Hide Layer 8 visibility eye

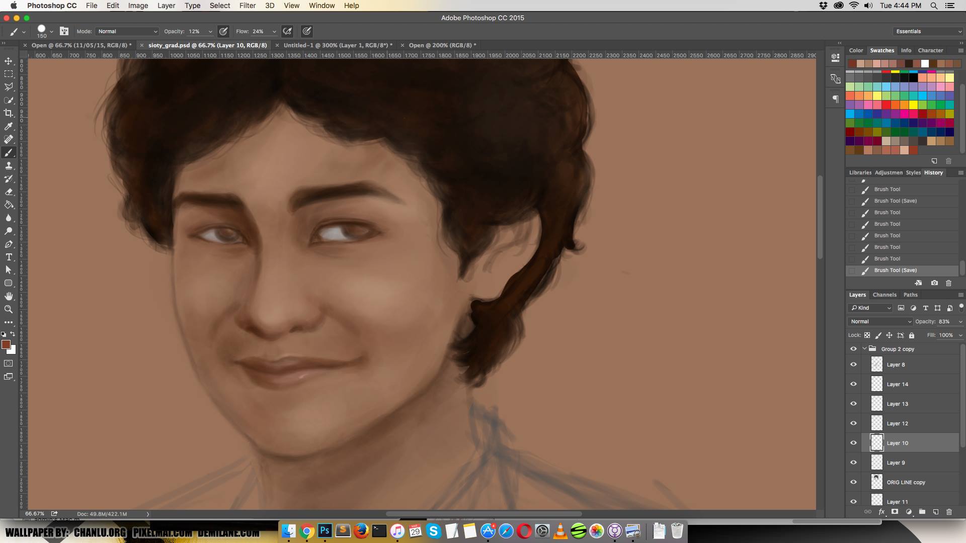(853, 365)
